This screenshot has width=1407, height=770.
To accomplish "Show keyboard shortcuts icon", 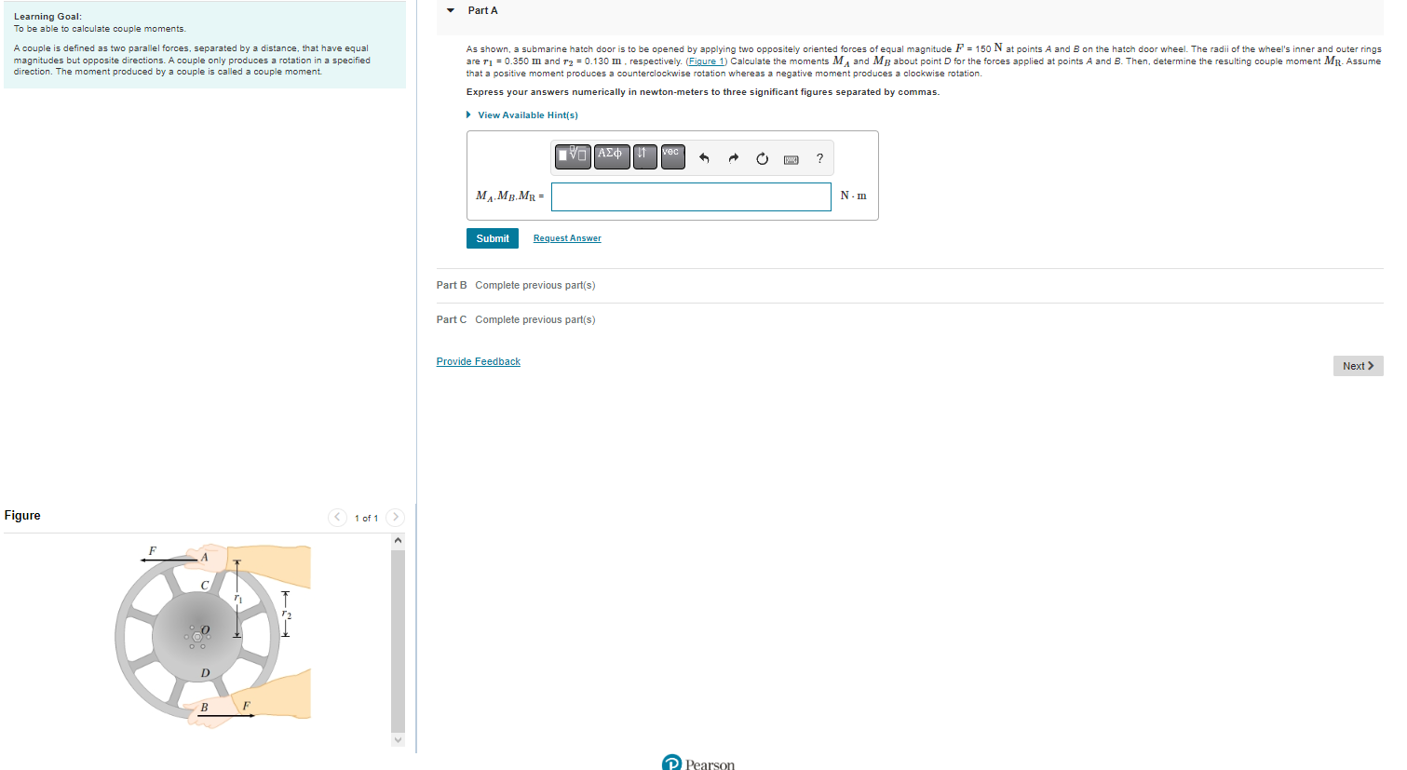I will point(791,159).
